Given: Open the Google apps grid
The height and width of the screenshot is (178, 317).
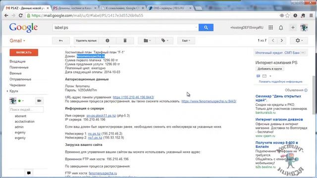Looking at the screenshot, I should pyautogui.click(x=270, y=28).
